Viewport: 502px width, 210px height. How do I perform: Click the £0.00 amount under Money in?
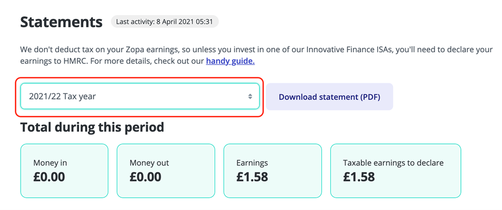49,177
